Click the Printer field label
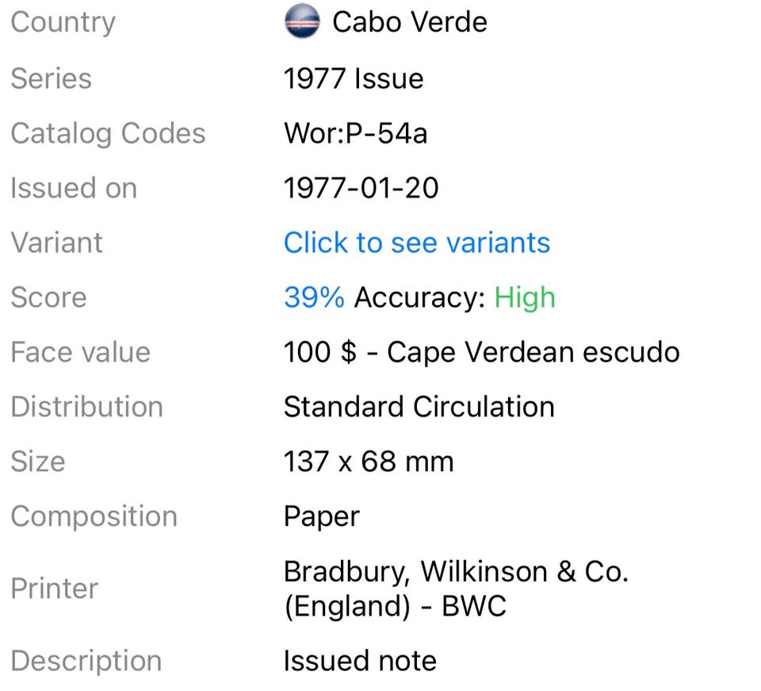Screen dimensions: 761x691 tap(55, 589)
